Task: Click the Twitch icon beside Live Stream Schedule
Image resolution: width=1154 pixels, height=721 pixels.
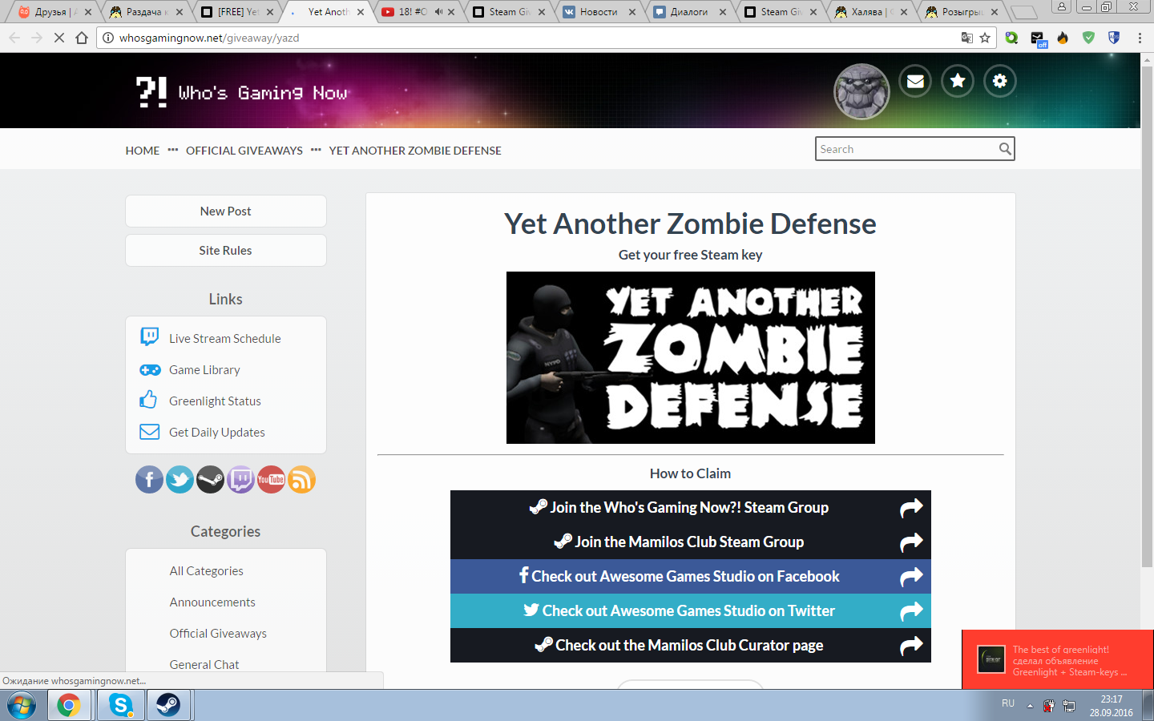Action: [x=149, y=337]
